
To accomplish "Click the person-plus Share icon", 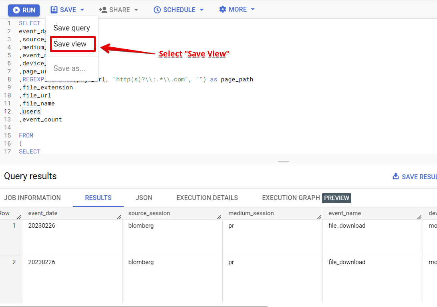I will (x=103, y=9).
